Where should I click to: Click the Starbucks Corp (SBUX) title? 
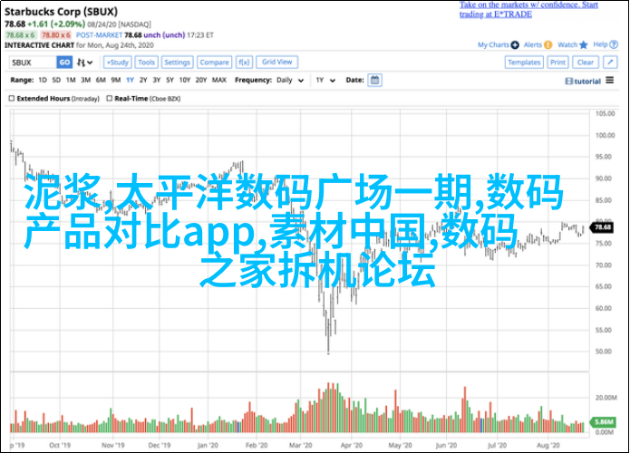61,12
